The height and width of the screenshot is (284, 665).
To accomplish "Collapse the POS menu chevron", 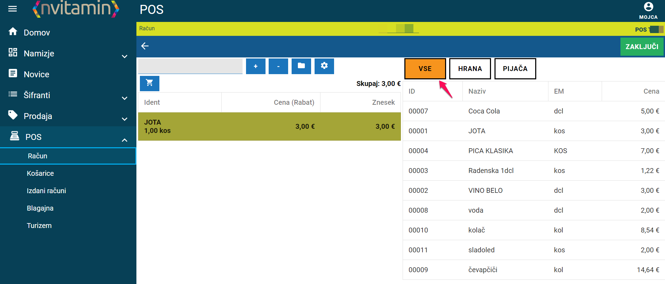I will pos(125,140).
